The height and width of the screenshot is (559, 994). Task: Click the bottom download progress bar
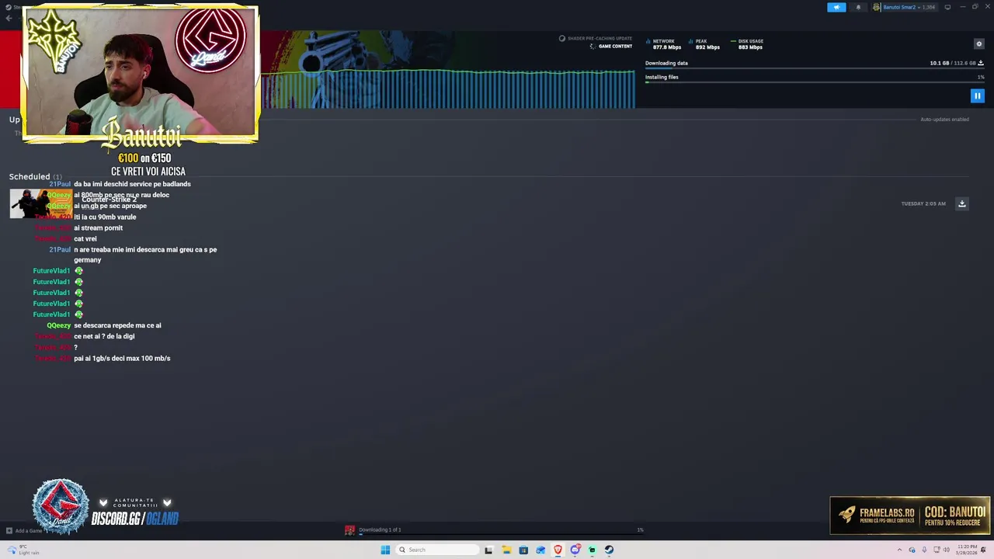pyautogui.click(x=501, y=534)
